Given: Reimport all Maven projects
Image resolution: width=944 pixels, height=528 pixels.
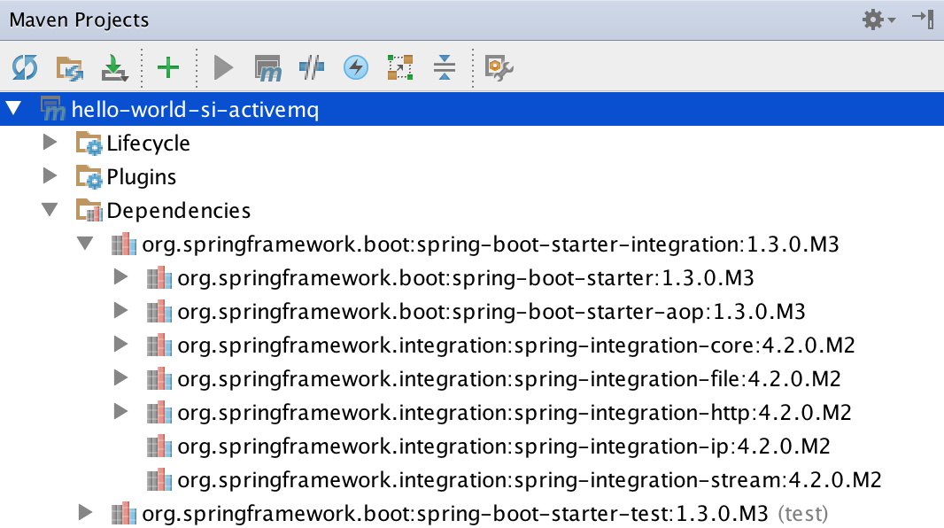Looking at the screenshot, I should coord(25,67).
